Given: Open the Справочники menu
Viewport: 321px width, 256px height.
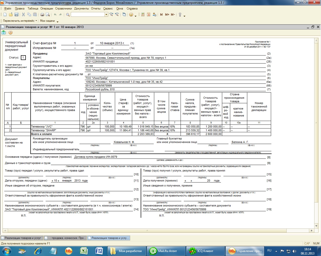Looking at the screenshot, I should point(64,8).
